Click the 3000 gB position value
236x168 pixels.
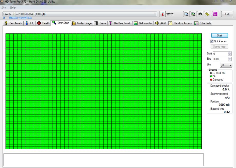click(x=224, y=105)
